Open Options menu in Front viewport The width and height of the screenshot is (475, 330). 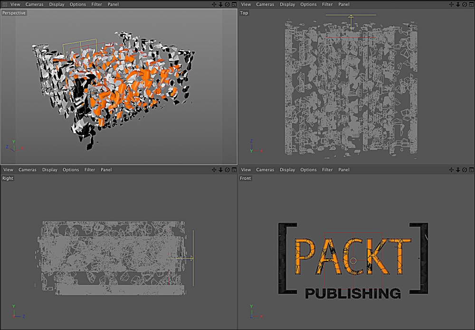click(x=308, y=170)
